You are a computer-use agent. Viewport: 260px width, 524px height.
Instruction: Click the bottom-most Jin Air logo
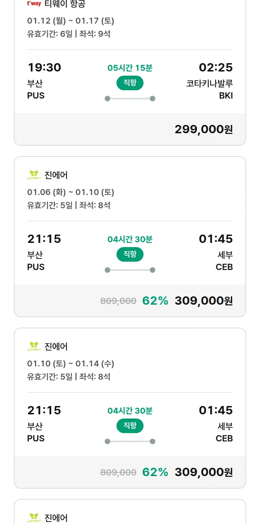(34, 518)
